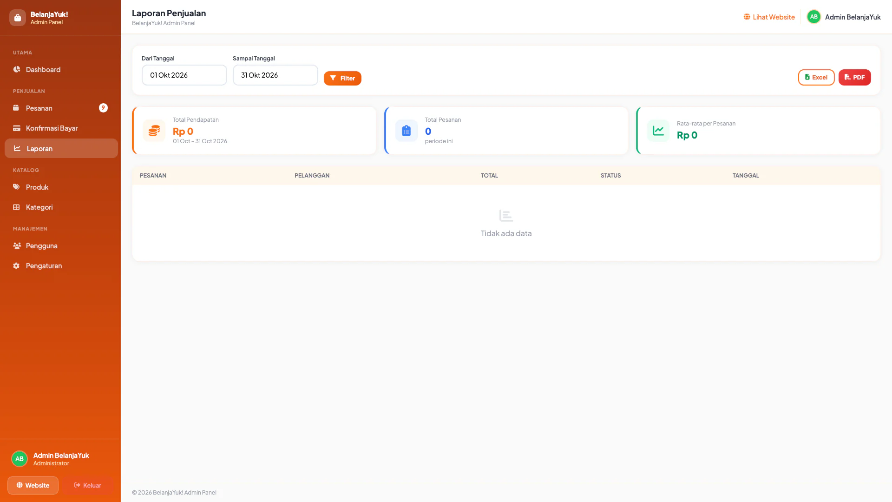
Task: Click the '01 Oct – 31 Oct 2026' period text
Action: (200, 141)
